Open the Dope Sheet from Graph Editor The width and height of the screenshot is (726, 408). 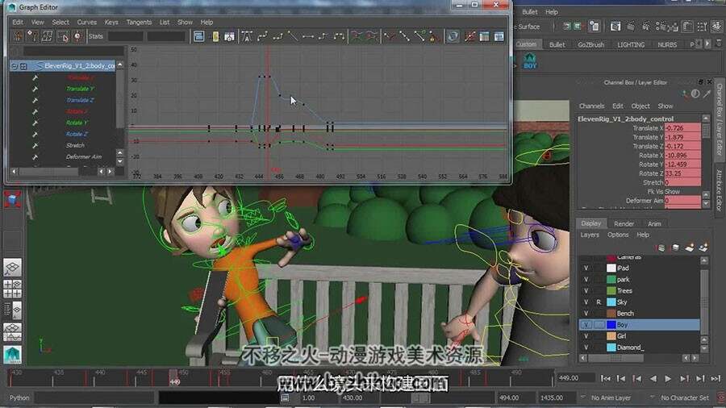(484, 36)
